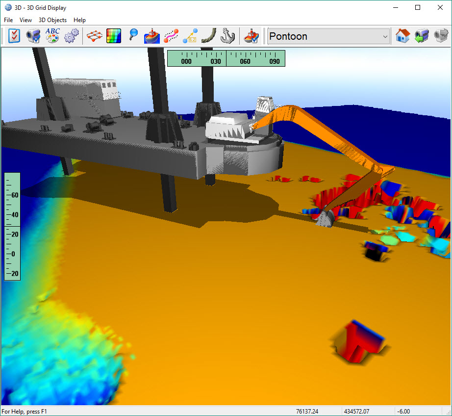Click the 090 label on compass scale
Viewport: 452px width, 416px height.
click(x=275, y=61)
